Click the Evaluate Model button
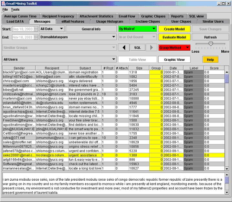This screenshot has height=202, width=232. [x=174, y=37]
